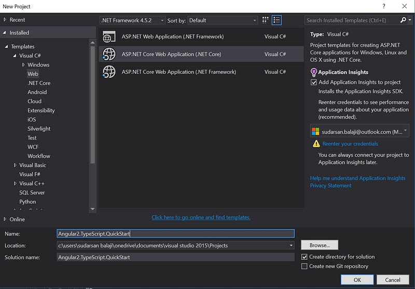Expand the Recent section
The image size is (415, 289).
pos(5,20)
